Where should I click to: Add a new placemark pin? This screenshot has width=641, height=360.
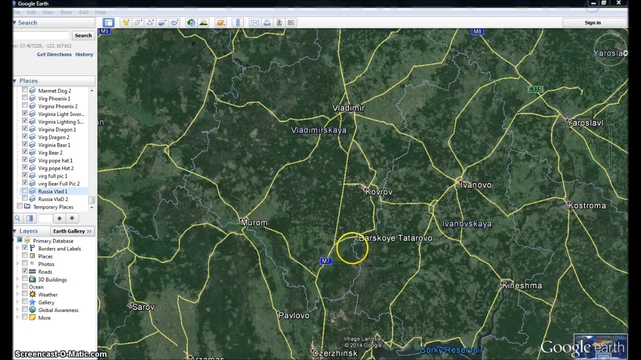click(126, 22)
